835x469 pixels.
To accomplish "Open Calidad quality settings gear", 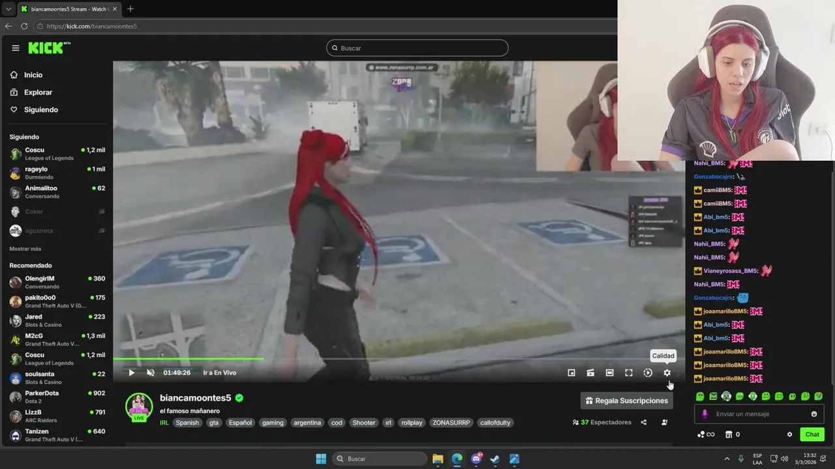I will coord(667,373).
